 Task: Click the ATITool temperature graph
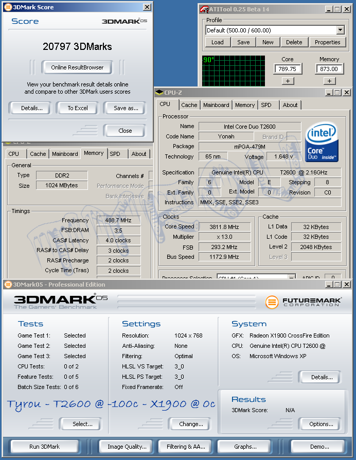coord(234,70)
